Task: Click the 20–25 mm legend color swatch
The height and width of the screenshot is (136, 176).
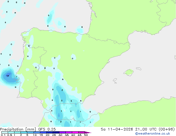Action: 49,132
